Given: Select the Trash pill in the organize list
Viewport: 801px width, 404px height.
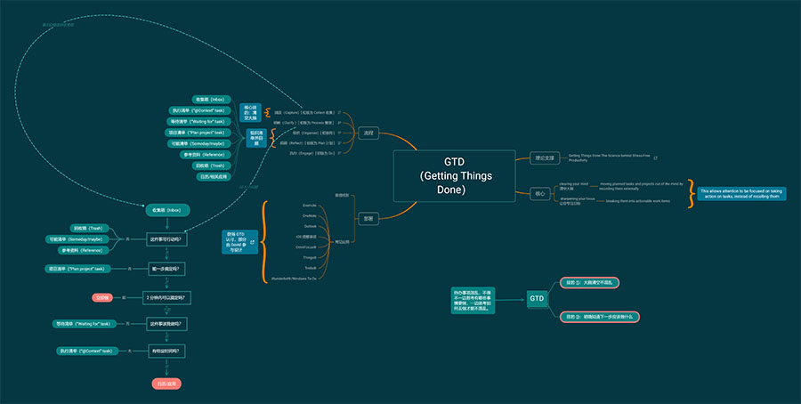Looking at the screenshot, I should (211, 166).
